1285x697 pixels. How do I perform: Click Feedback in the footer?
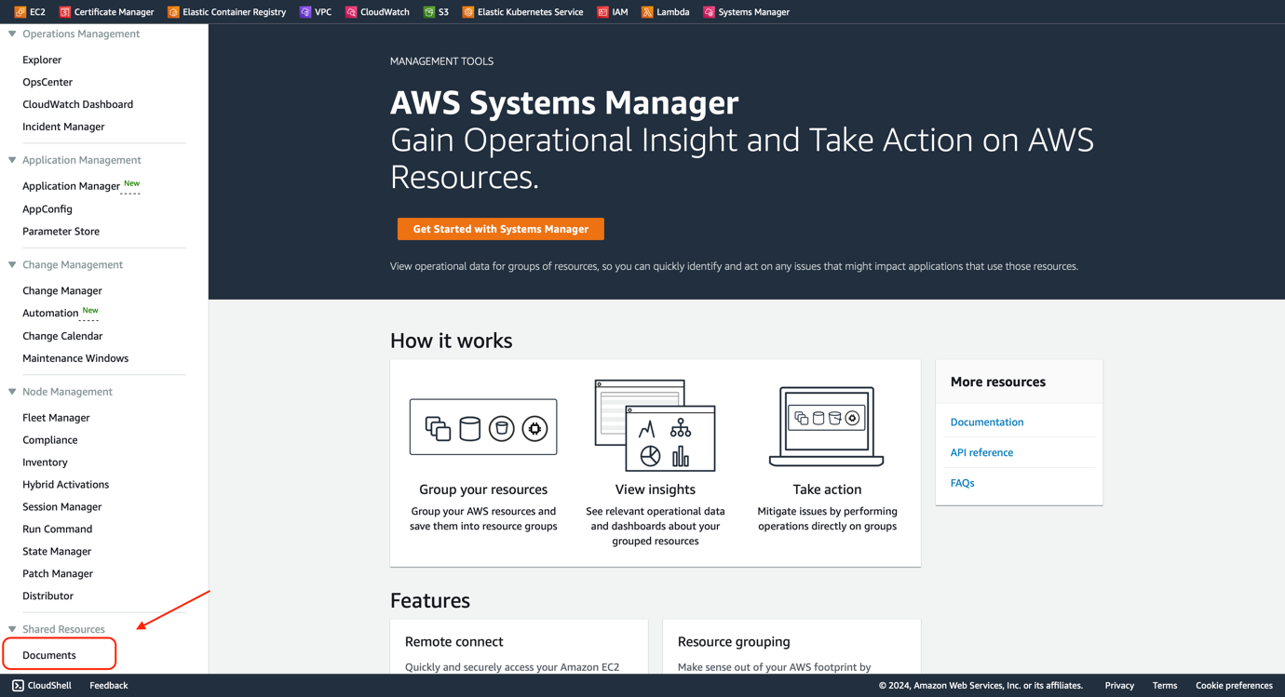pos(109,686)
